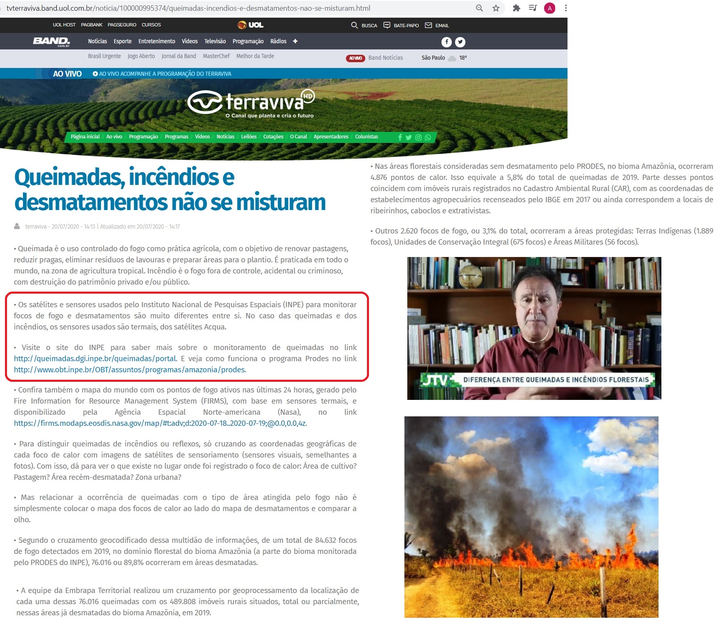
Task: Open Brasil Urgente link
Action: pyautogui.click(x=105, y=56)
